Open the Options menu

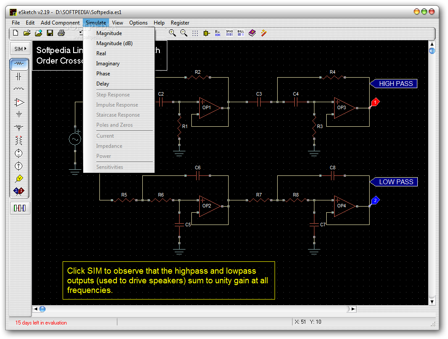click(x=138, y=23)
